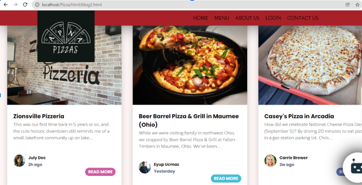This screenshot has height=185, width=362.
Task: Bookmark page with star icon
Action: pos(357,5)
